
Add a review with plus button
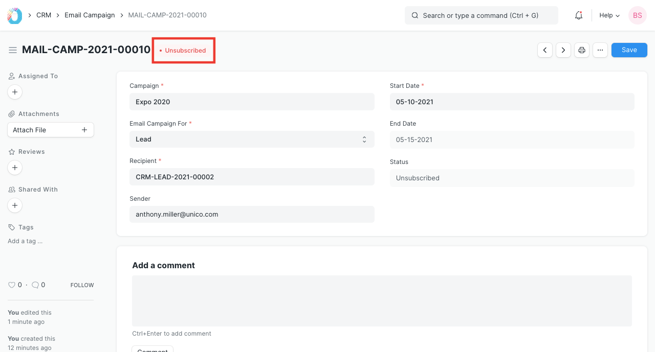15,168
